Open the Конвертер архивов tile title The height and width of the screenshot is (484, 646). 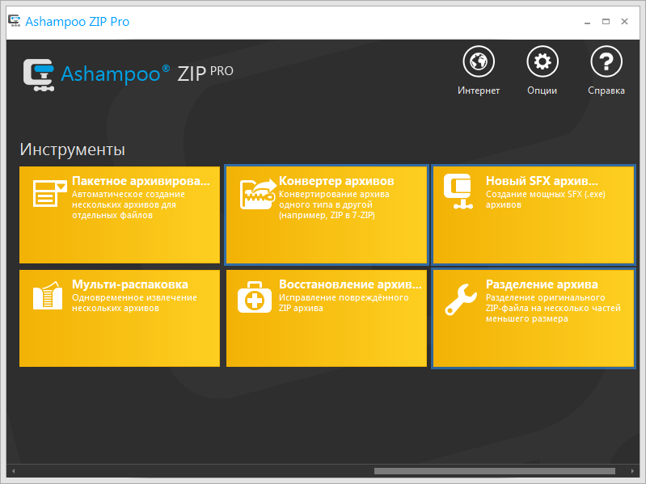(336, 181)
